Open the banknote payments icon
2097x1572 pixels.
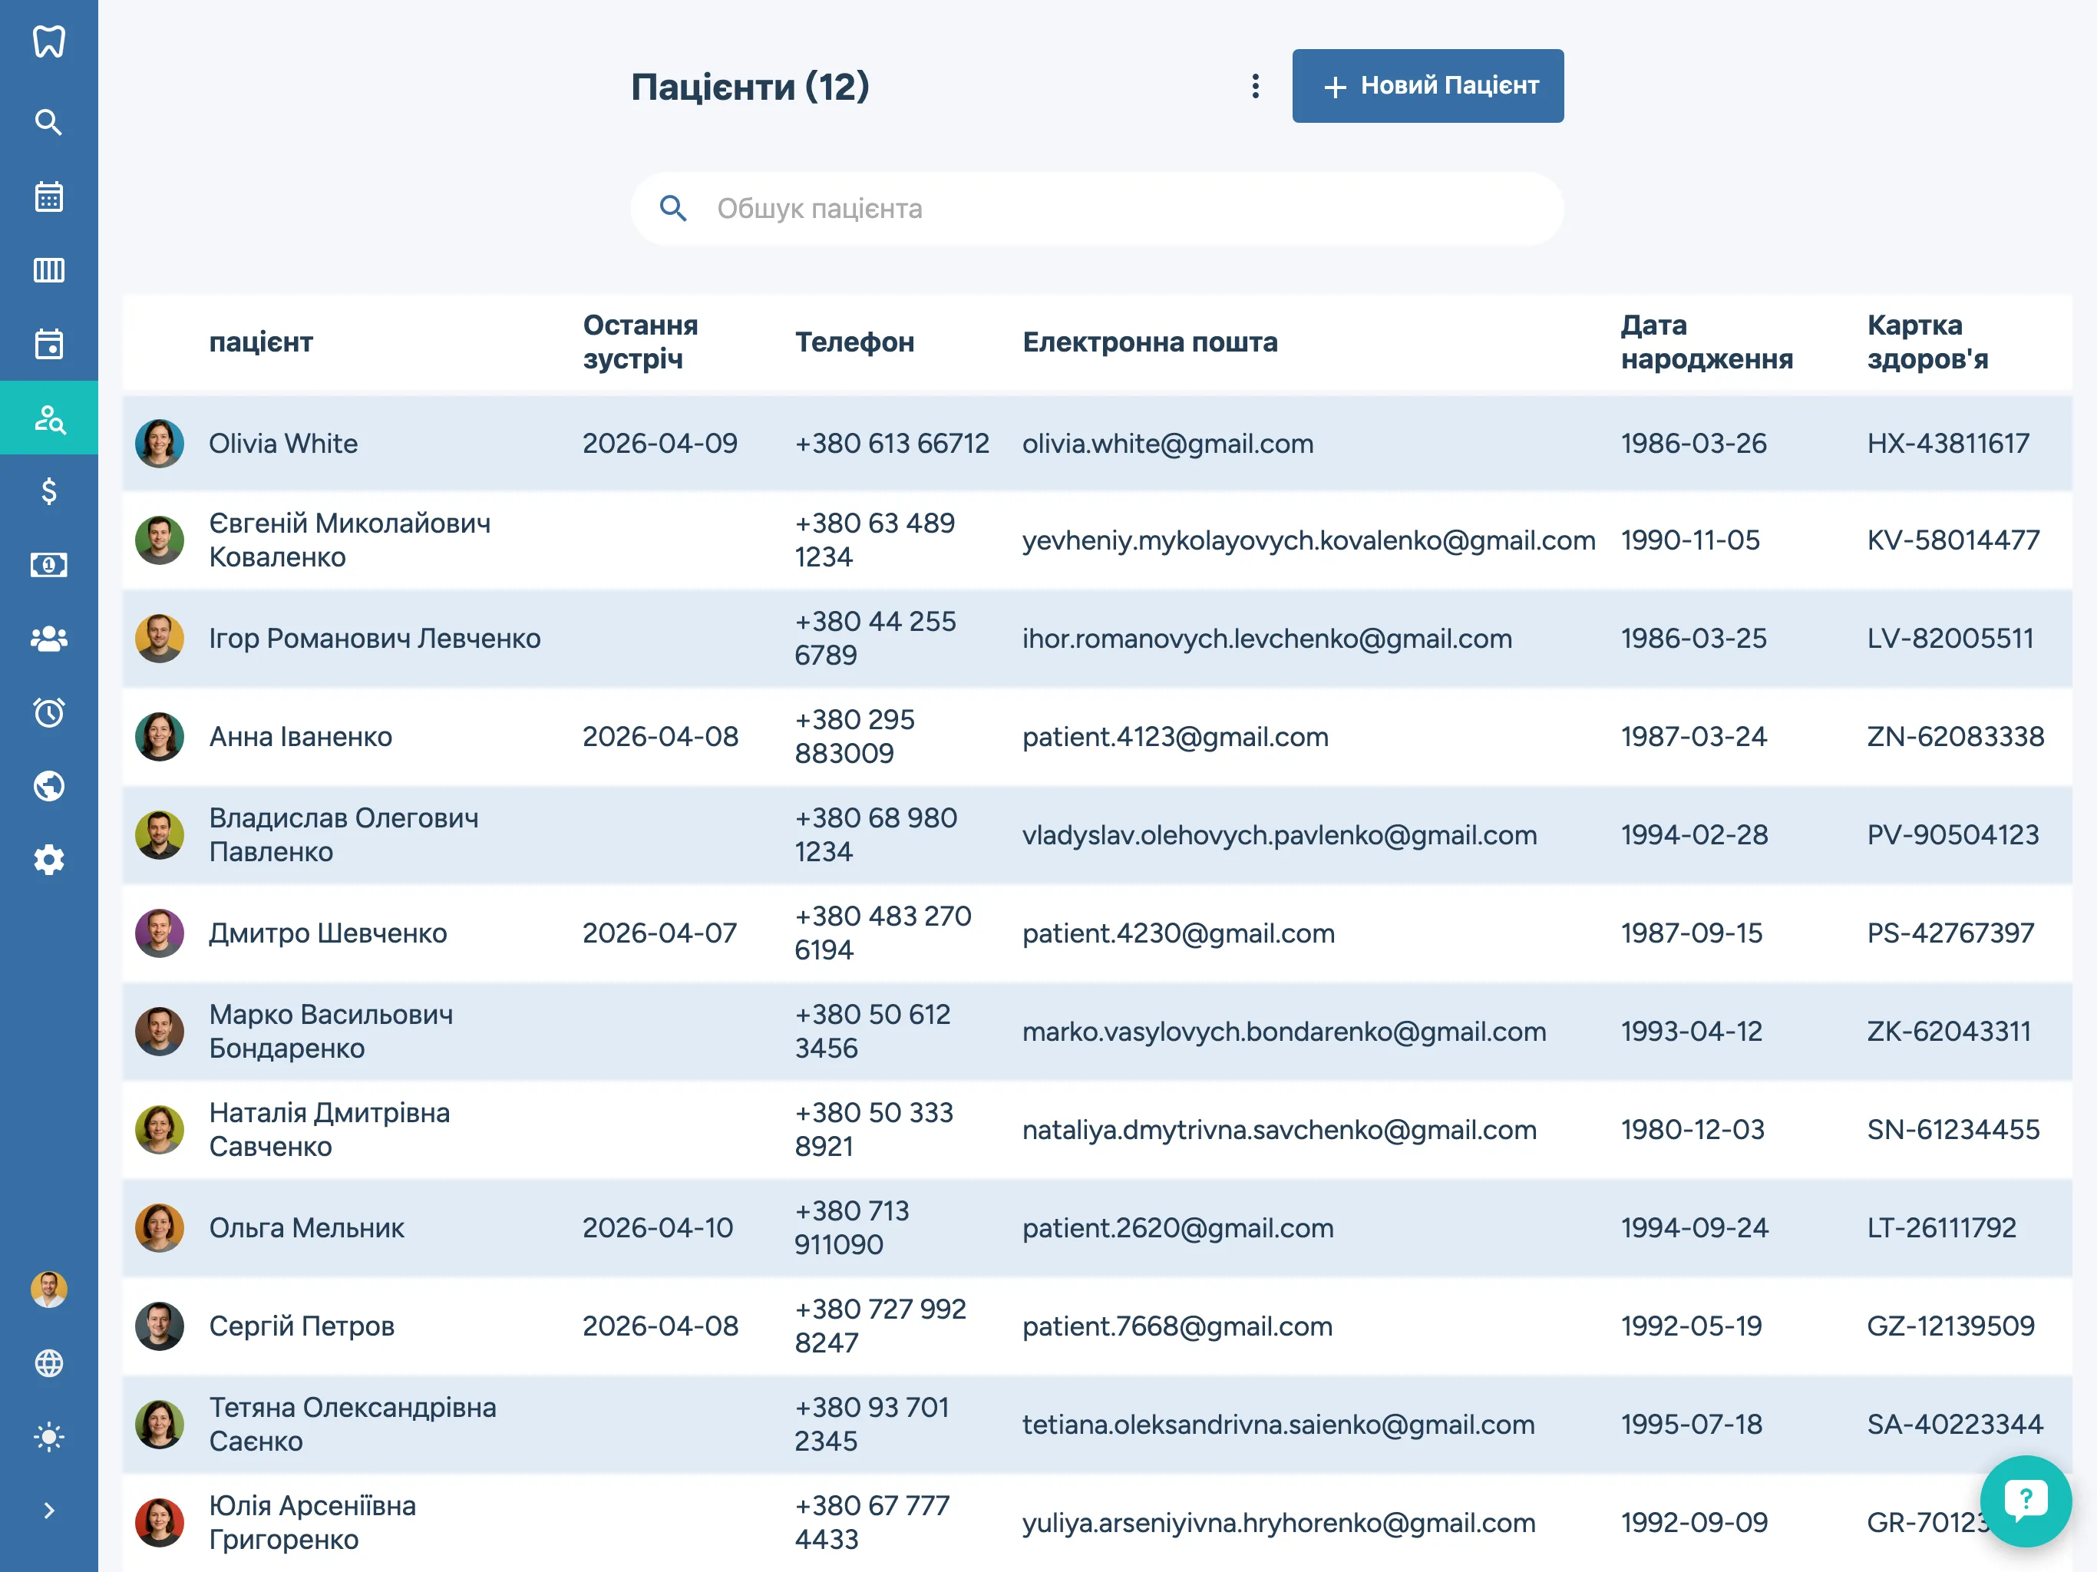48,565
